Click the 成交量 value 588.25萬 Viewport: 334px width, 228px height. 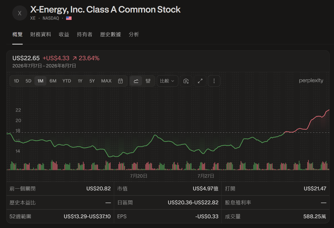[x=315, y=217]
